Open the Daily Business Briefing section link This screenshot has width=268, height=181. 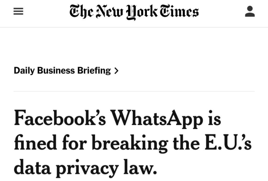pos(62,71)
